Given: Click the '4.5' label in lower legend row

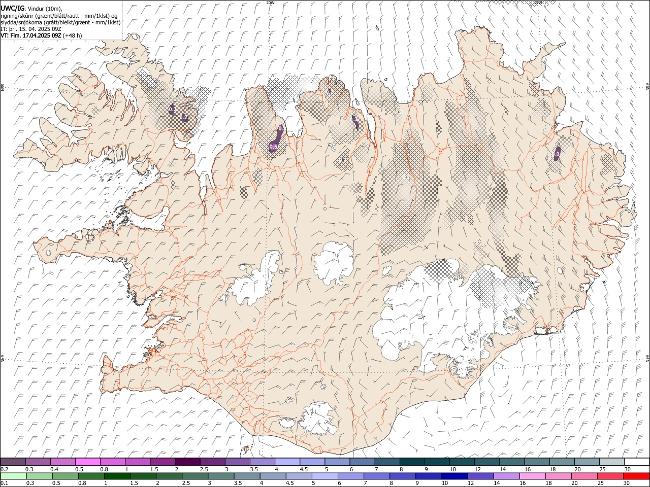Looking at the screenshot, I should pos(289,483).
